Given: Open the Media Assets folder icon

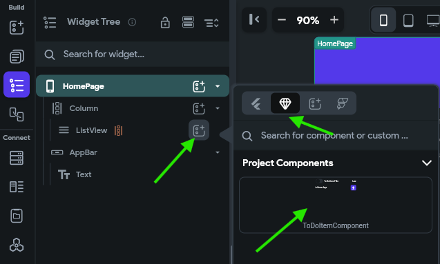Looking at the screenshot, I should tap(17, 216).
